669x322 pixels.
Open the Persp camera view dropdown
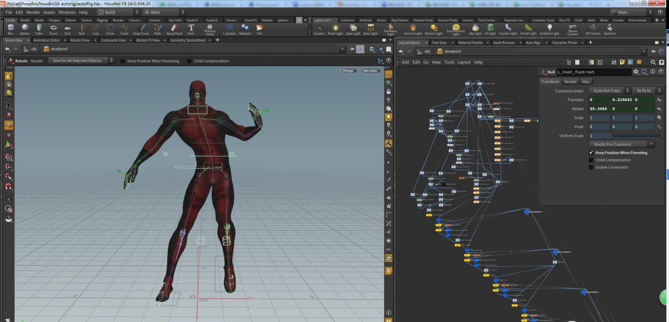click(x=350, y=71)
